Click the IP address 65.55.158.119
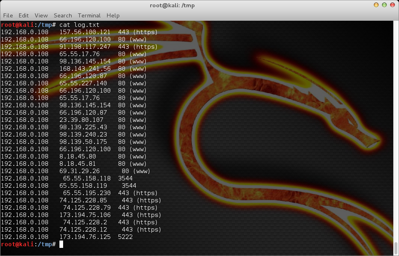399x256 pixels. (83, 186)
